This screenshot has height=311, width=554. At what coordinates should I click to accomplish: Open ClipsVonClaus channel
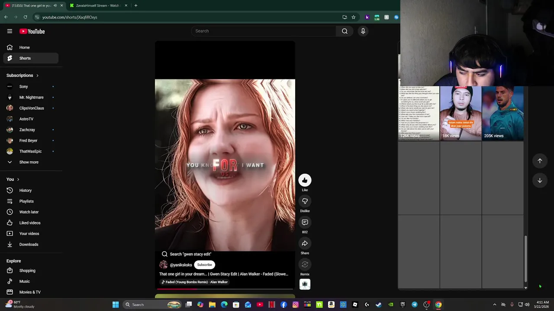(30, 108)
